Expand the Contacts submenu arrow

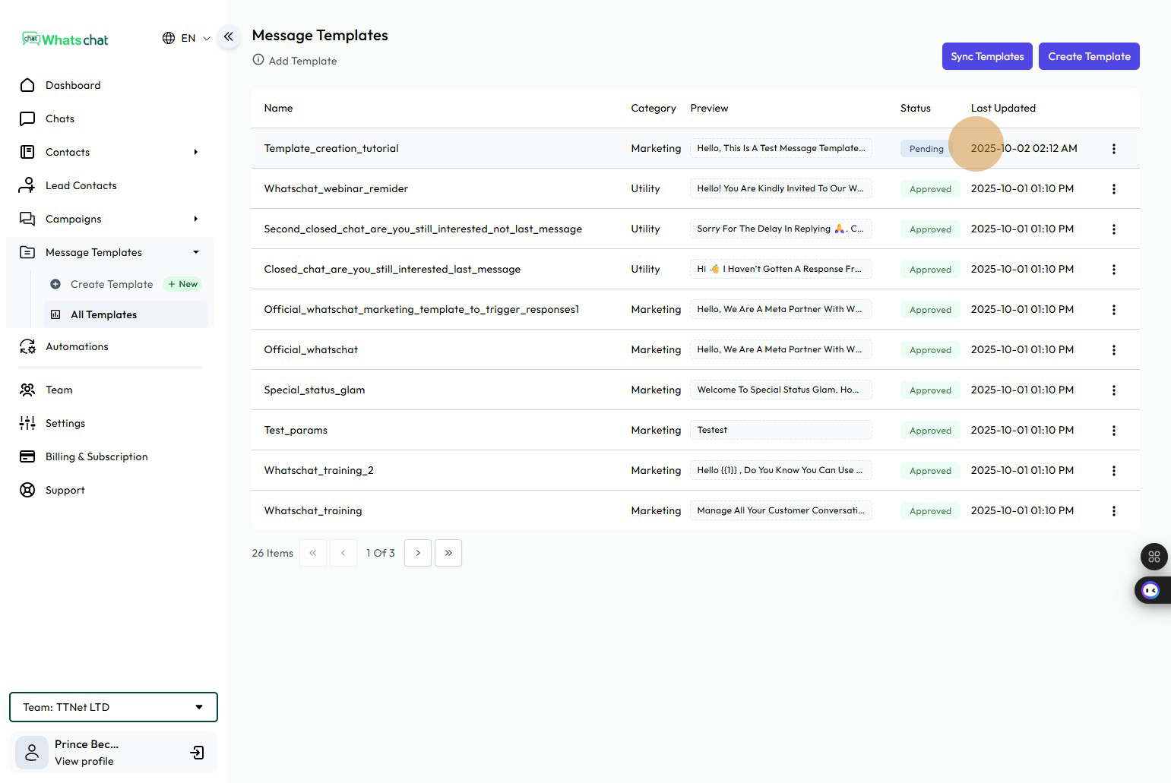click(195, 152)
